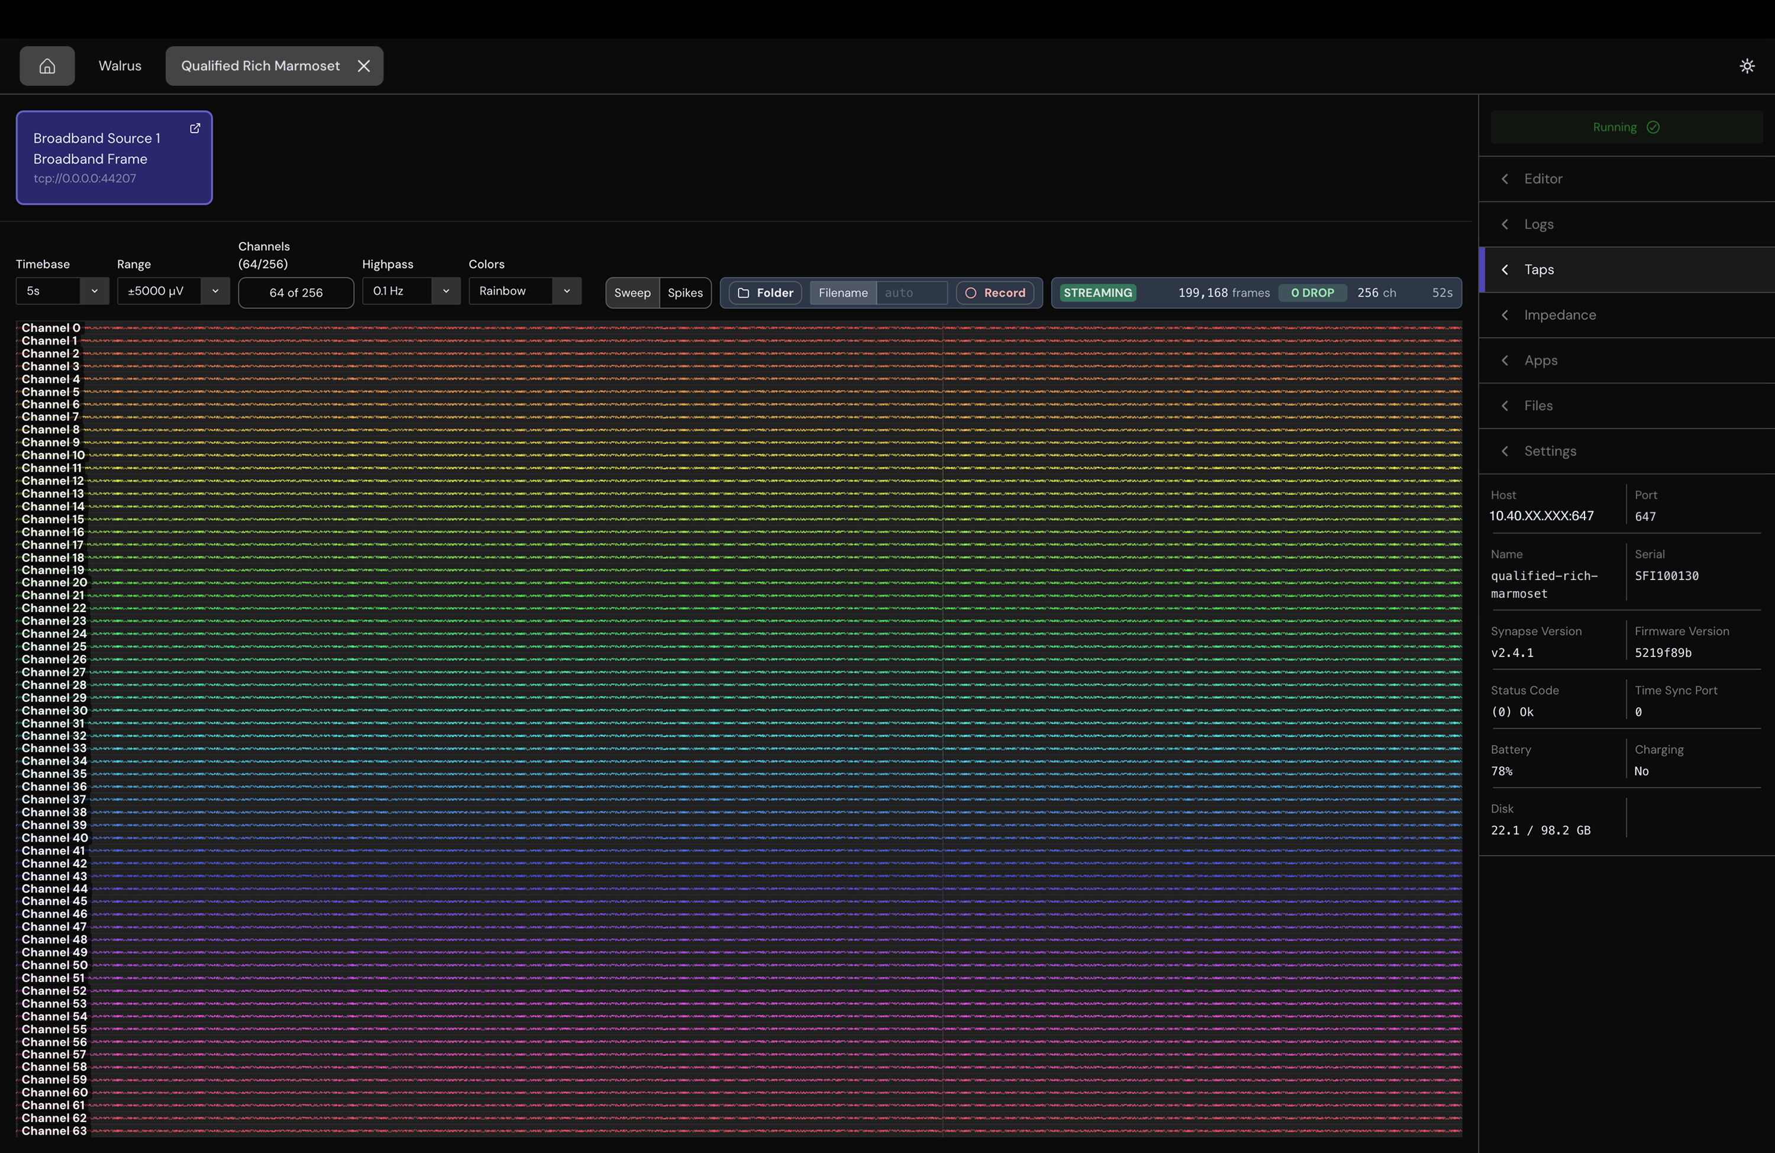Go to the home screen icon

pos(47,66)
